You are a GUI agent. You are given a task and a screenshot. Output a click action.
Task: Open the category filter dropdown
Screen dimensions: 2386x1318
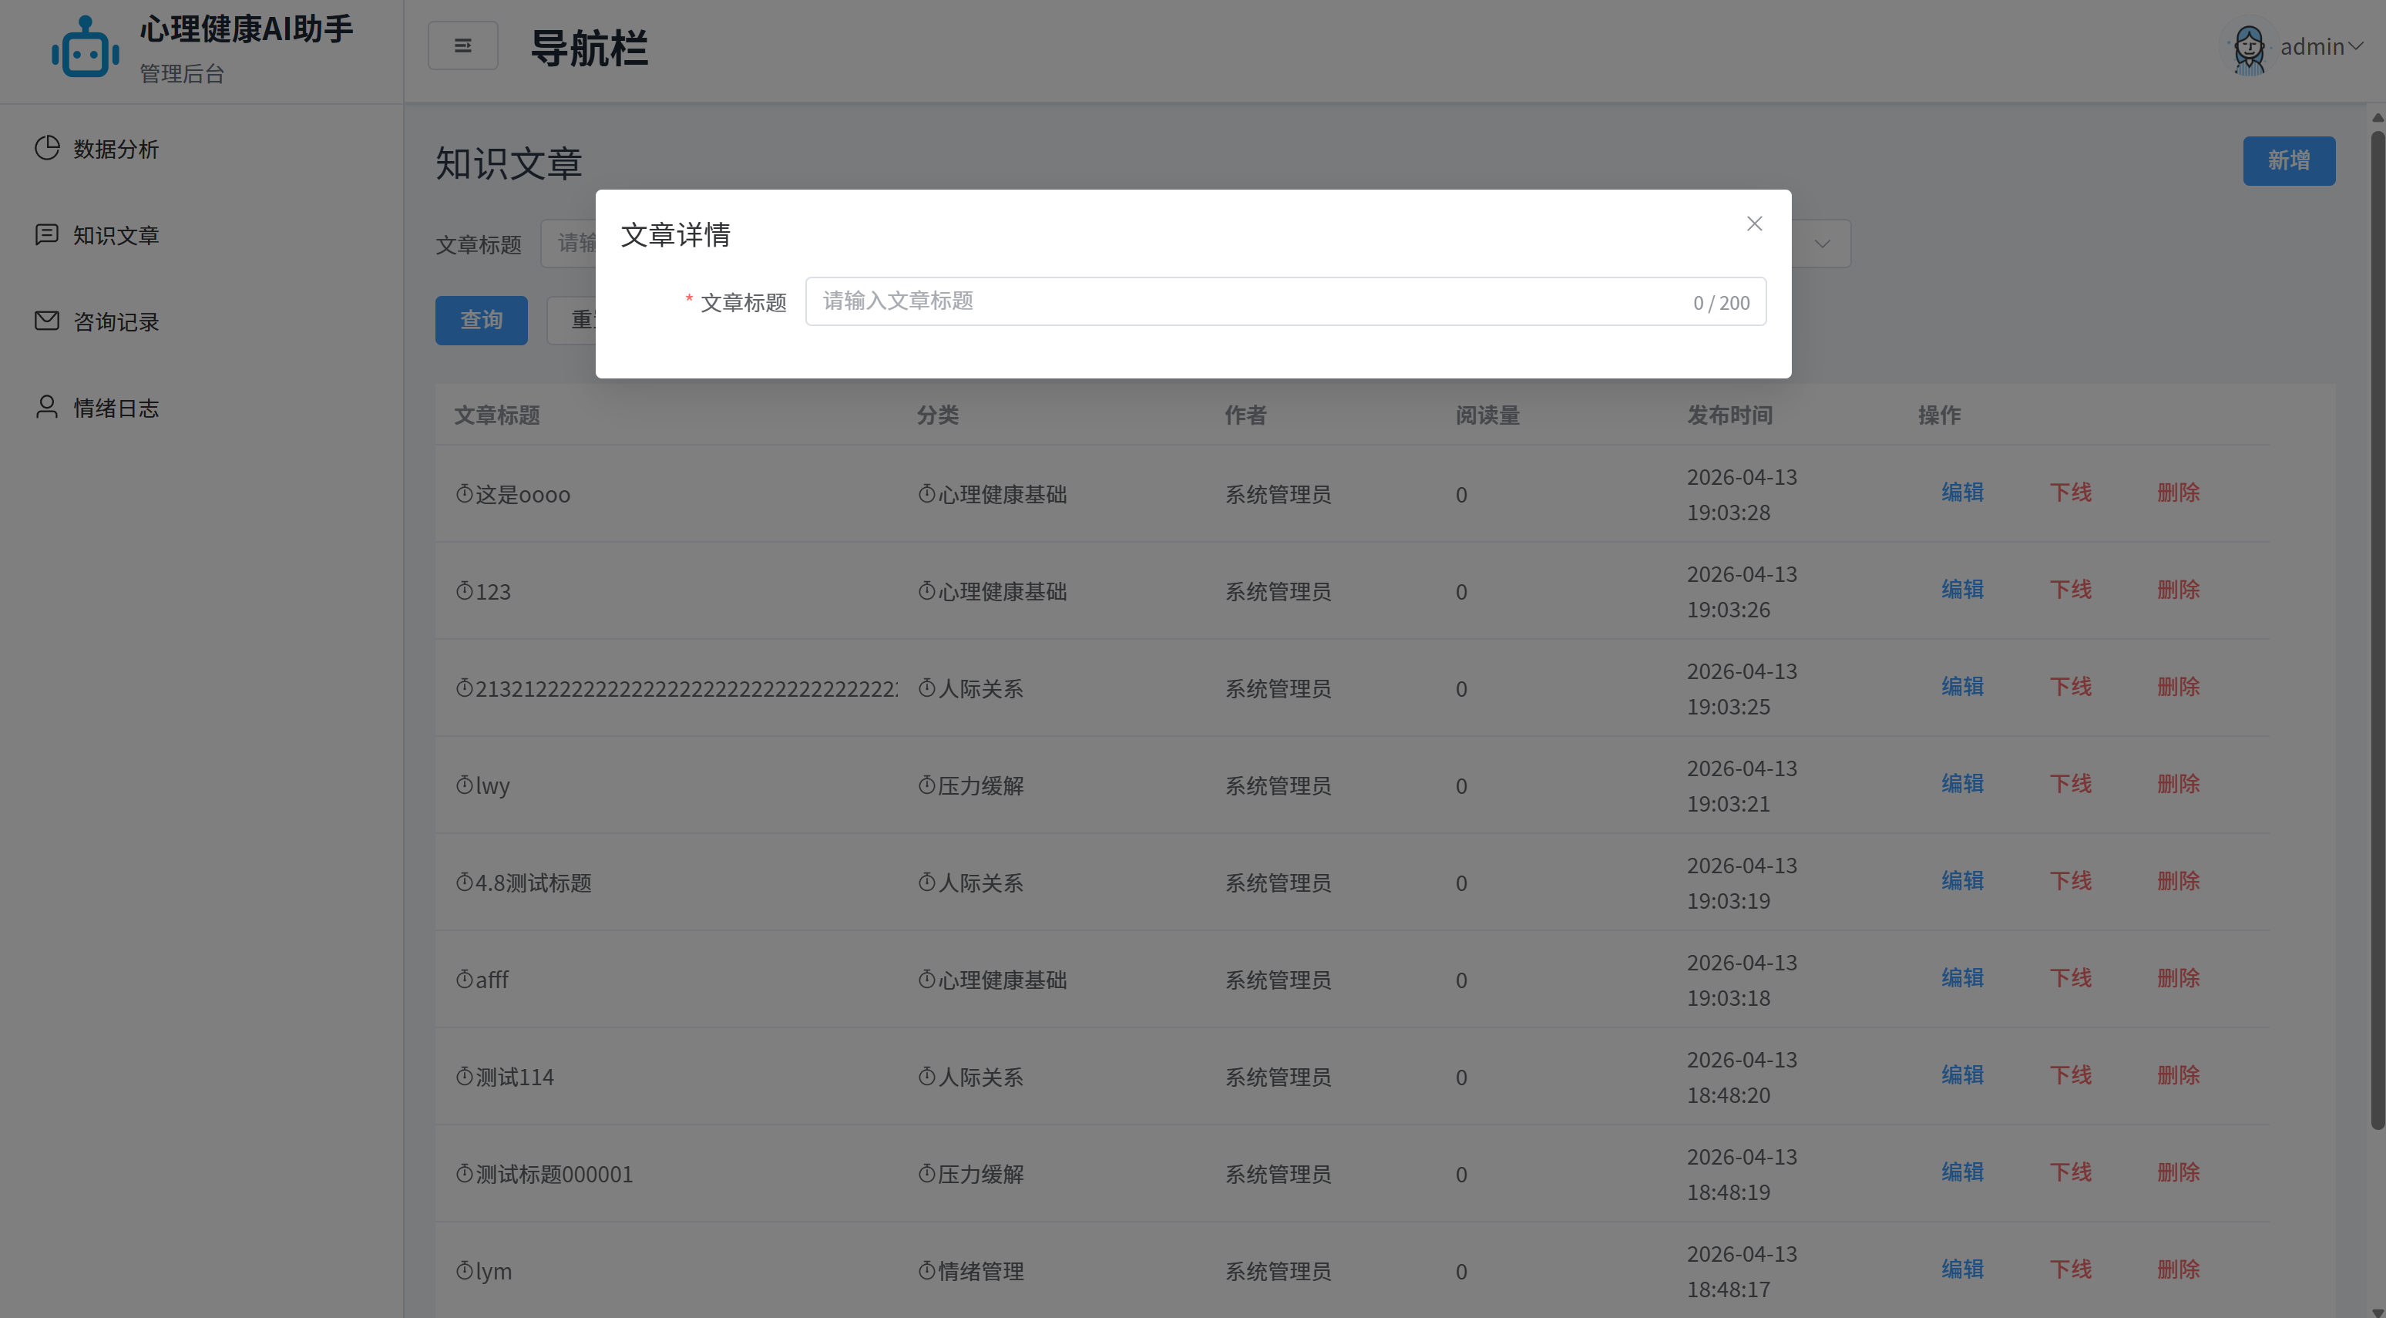pos(1821,244)
